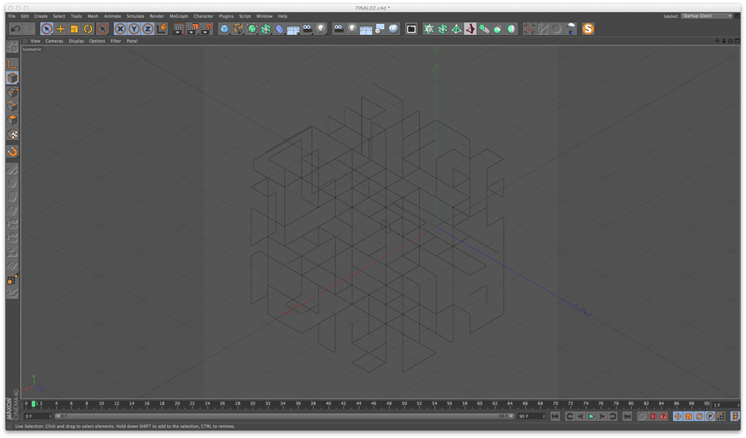Click Render View clapperboard icon
Screen dimensions: 746x438
[x=178, y=29]
